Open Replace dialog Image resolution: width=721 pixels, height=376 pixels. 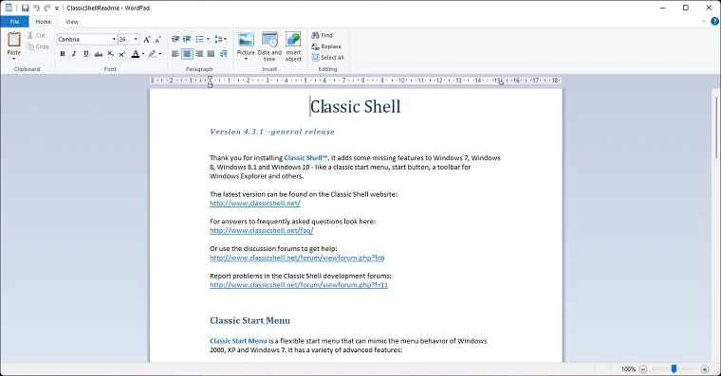click(326, 46)
